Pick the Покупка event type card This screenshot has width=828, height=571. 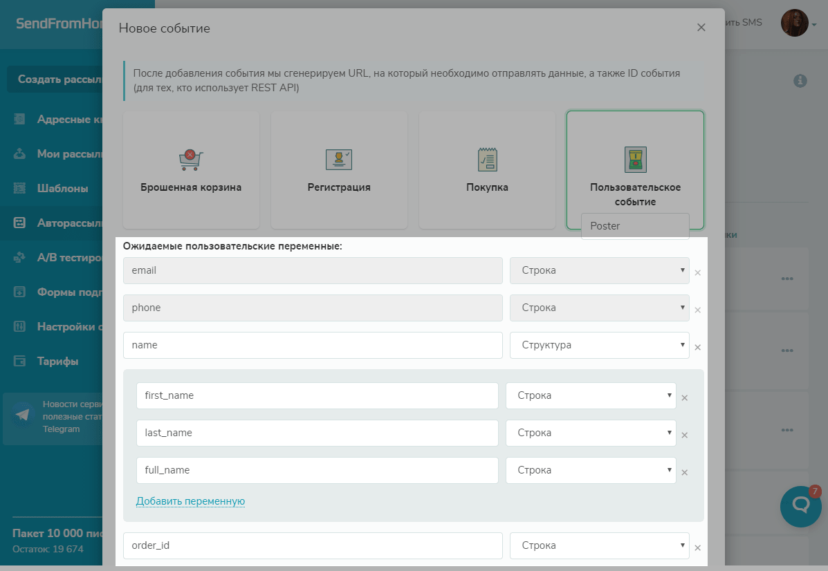[x=487, y=170]
